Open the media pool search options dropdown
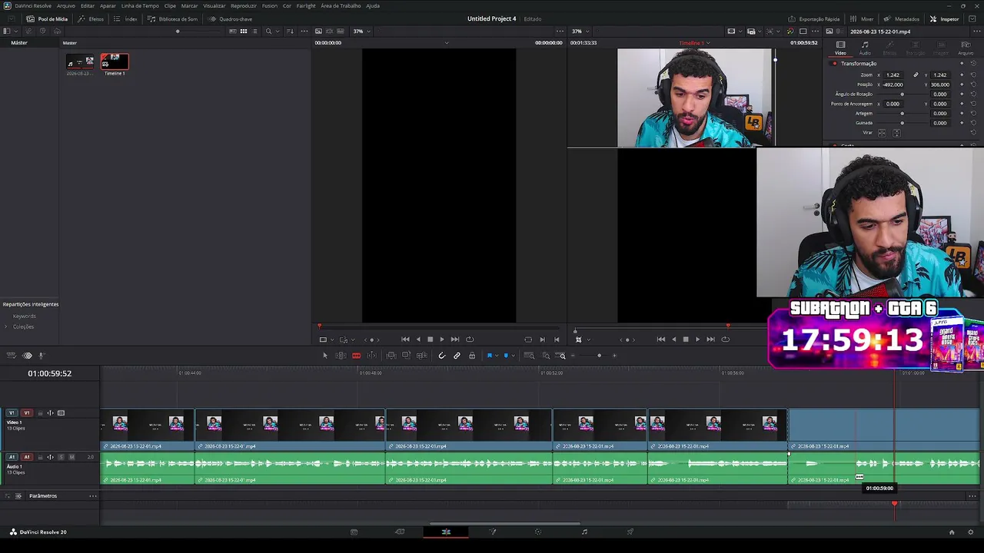984x553 pixels. (x=278, y=31)
